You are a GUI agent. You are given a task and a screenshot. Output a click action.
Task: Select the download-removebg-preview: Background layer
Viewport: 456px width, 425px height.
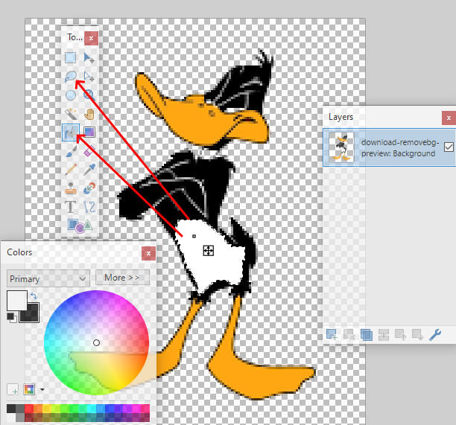tap(389, 147)
